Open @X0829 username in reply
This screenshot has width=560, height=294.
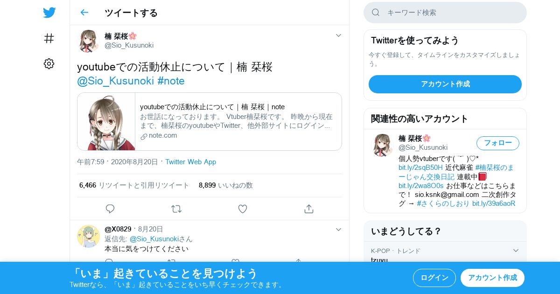point(118,229)
